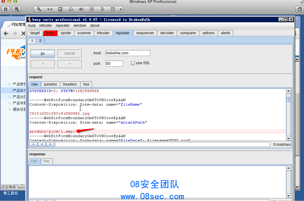Switch to the decoder tab
This screenshot has width=304, height=201.
point(167,33)
